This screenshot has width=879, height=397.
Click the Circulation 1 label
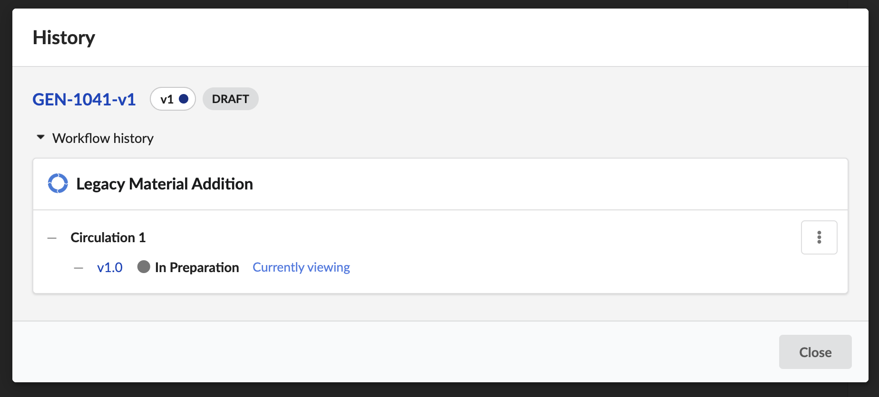(x=108, y=237)
